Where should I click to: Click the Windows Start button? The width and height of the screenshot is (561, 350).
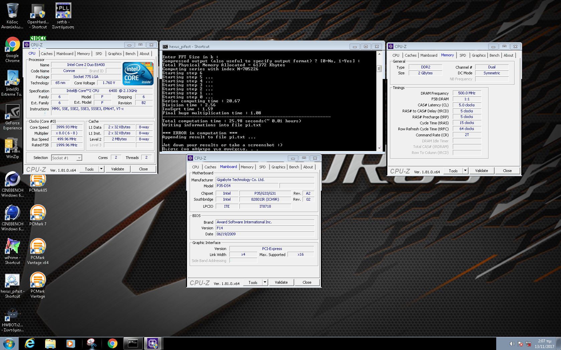pos(9,343)
